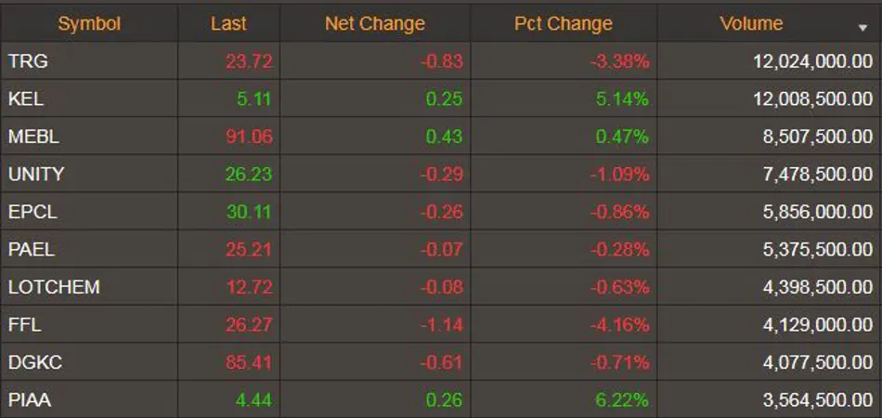Image resolution: width=882 pixels, height=418 pixels.
Task: Click the FFL stock symbol
Action: (x=25, y=324)
